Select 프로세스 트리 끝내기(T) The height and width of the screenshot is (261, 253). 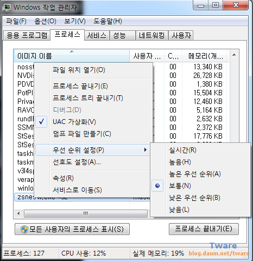tap(93, 98)
